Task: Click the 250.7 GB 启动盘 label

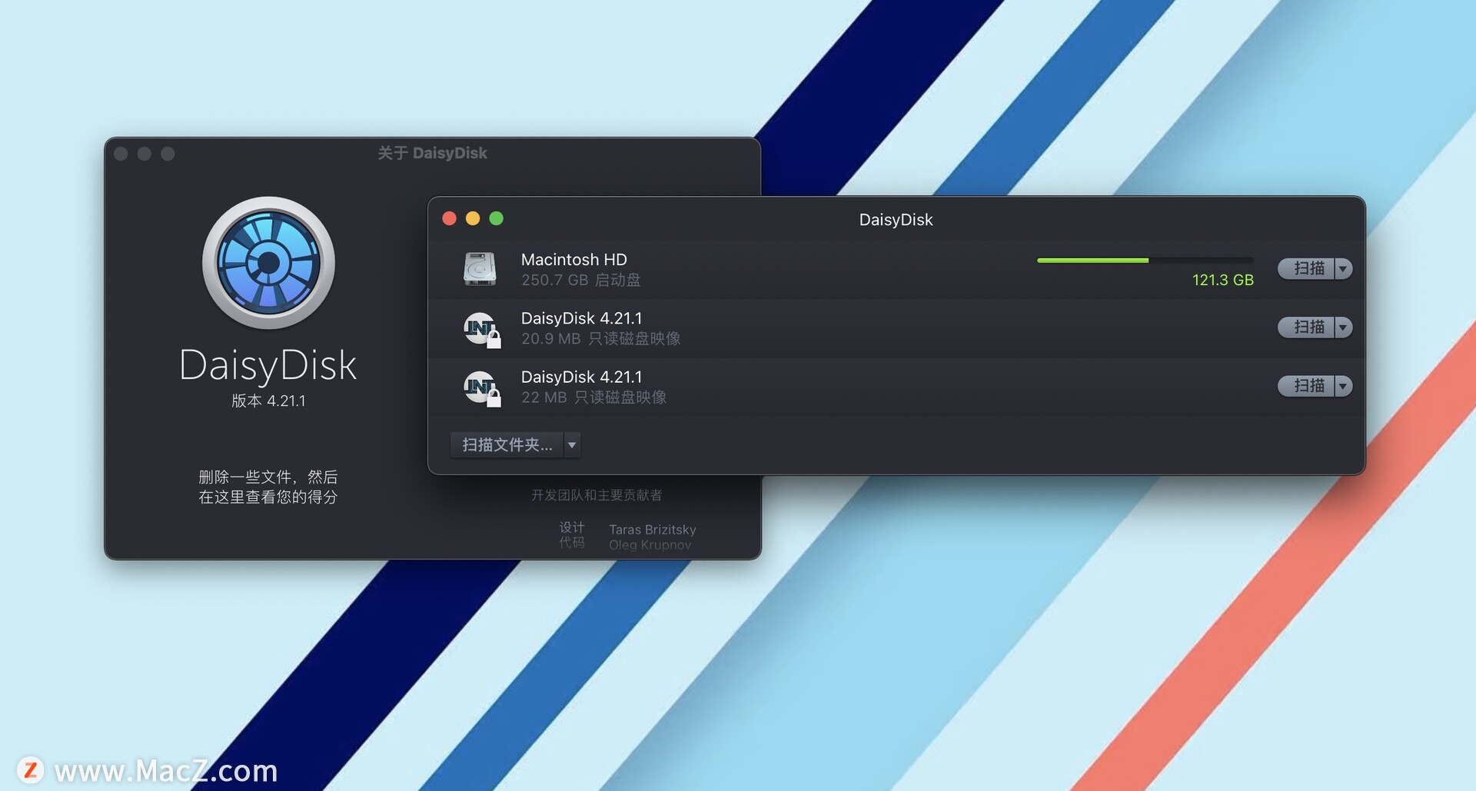Action: pos(580,280)
